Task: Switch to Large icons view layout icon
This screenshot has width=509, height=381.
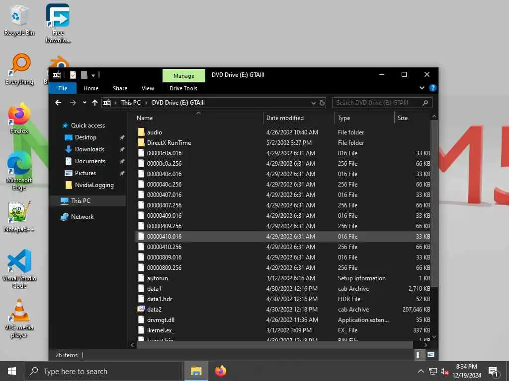Action: click(430, 355)
